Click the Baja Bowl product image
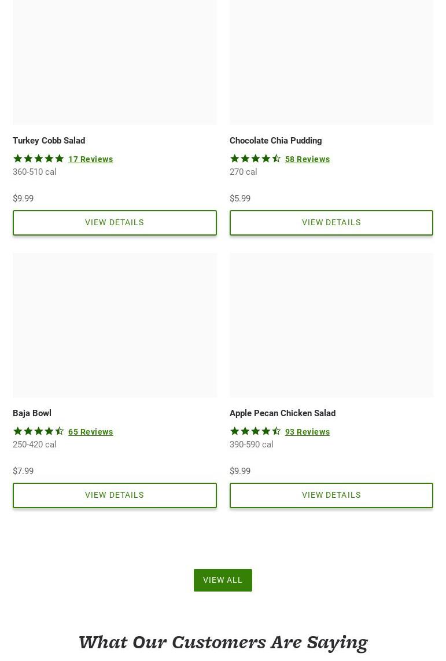Screen dimensions: 446x661 [115, 325]
